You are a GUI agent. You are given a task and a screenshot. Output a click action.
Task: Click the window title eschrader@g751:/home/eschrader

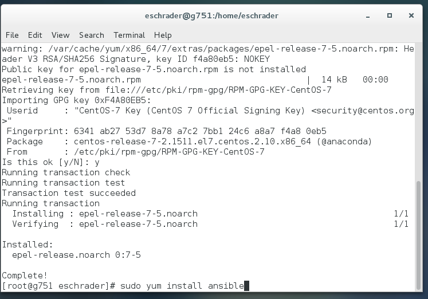coord(211,15)
